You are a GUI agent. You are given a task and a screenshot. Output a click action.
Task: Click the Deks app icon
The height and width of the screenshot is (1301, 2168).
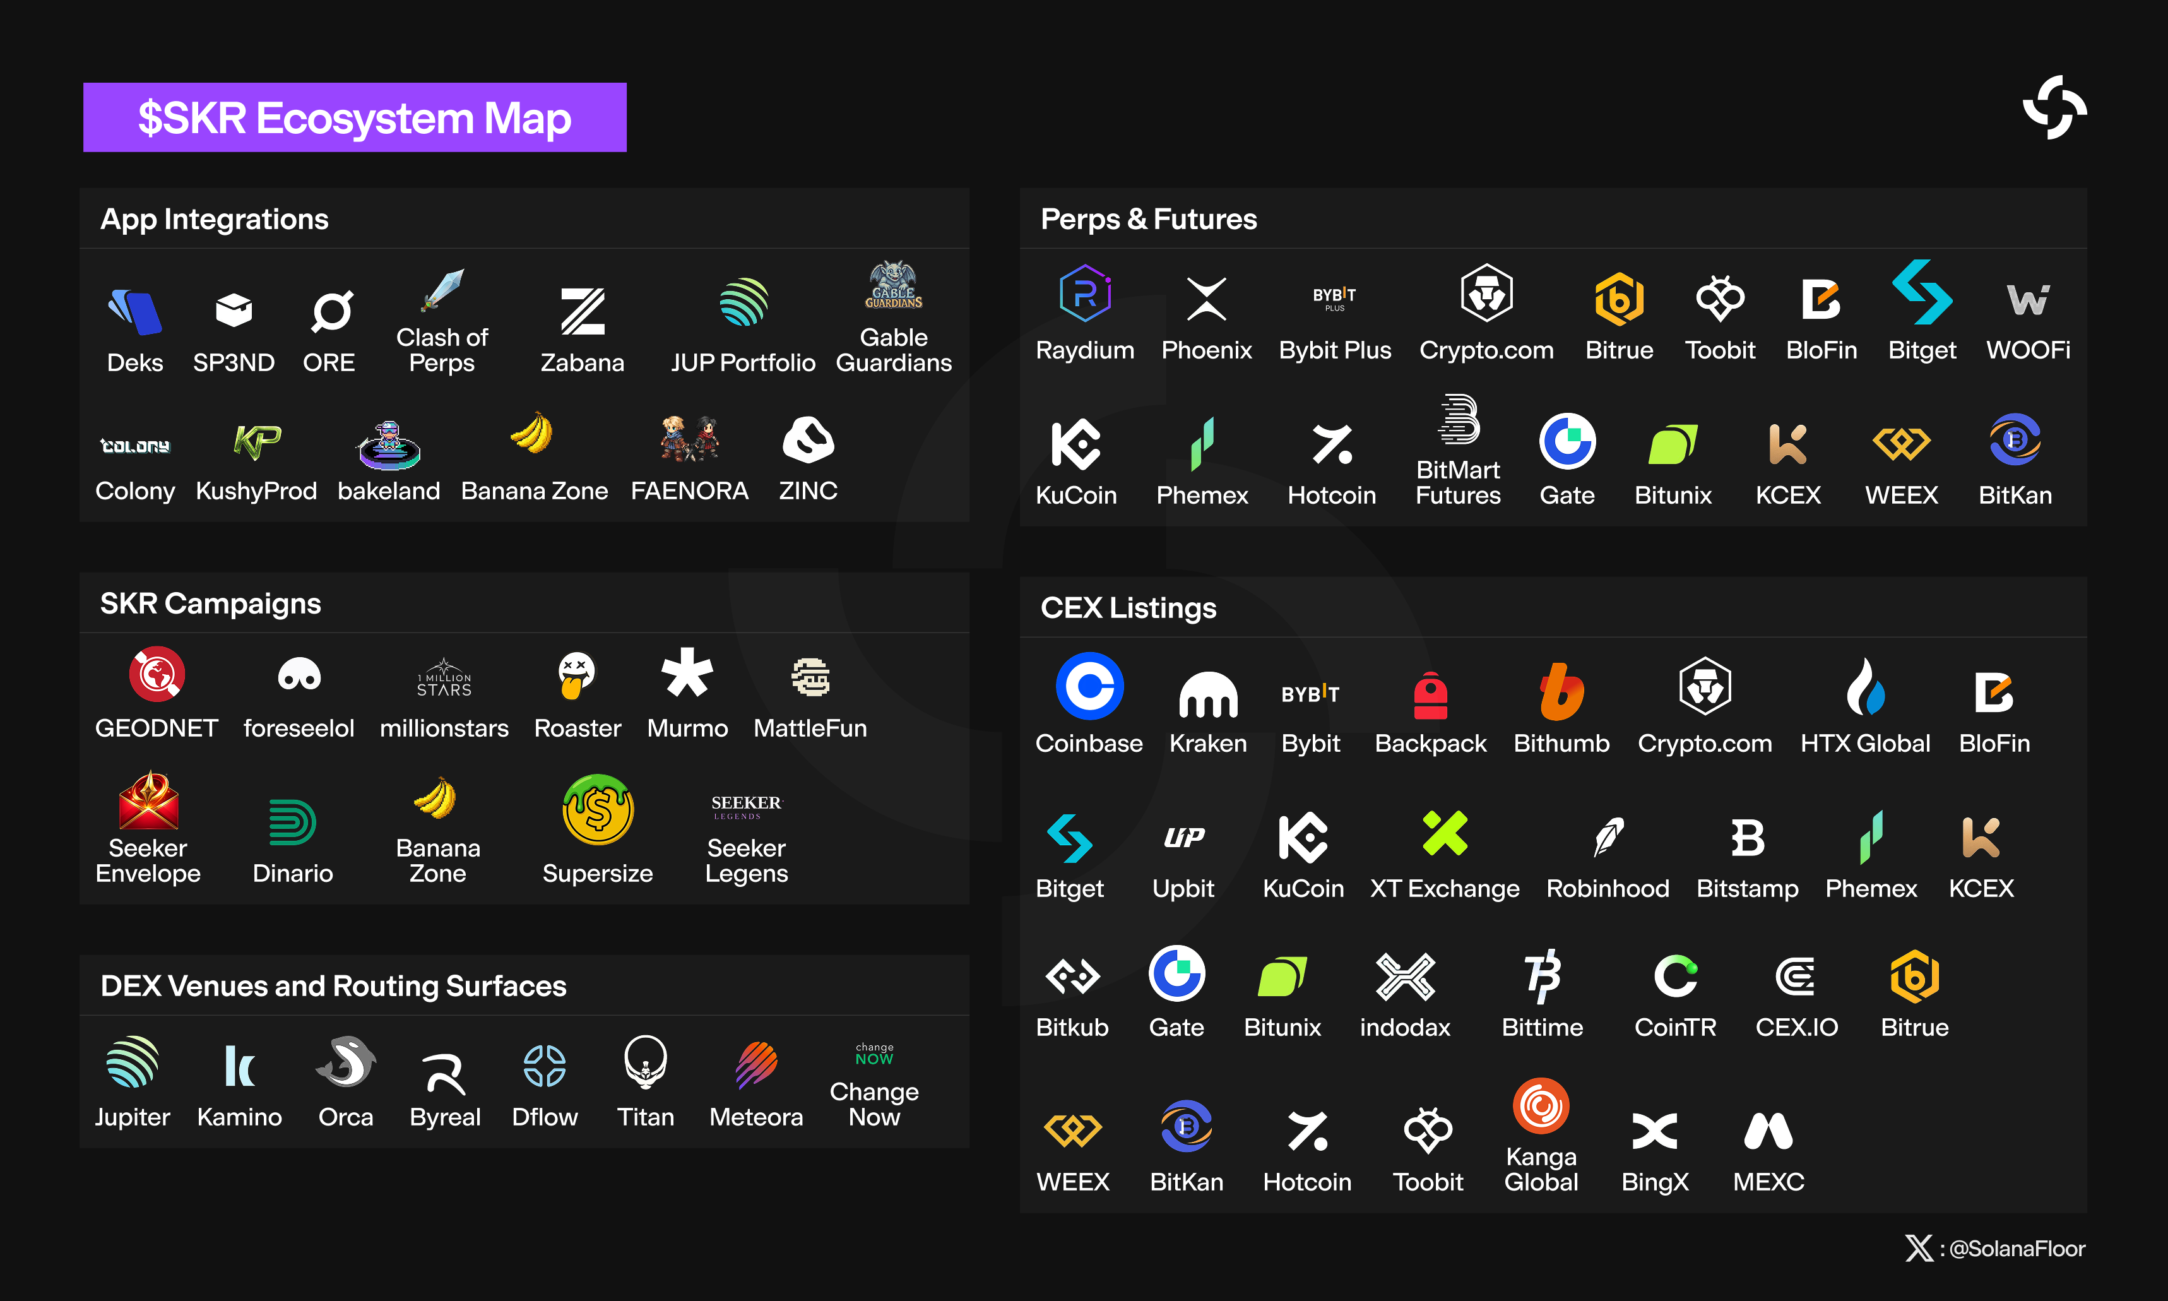pos(135,312)
